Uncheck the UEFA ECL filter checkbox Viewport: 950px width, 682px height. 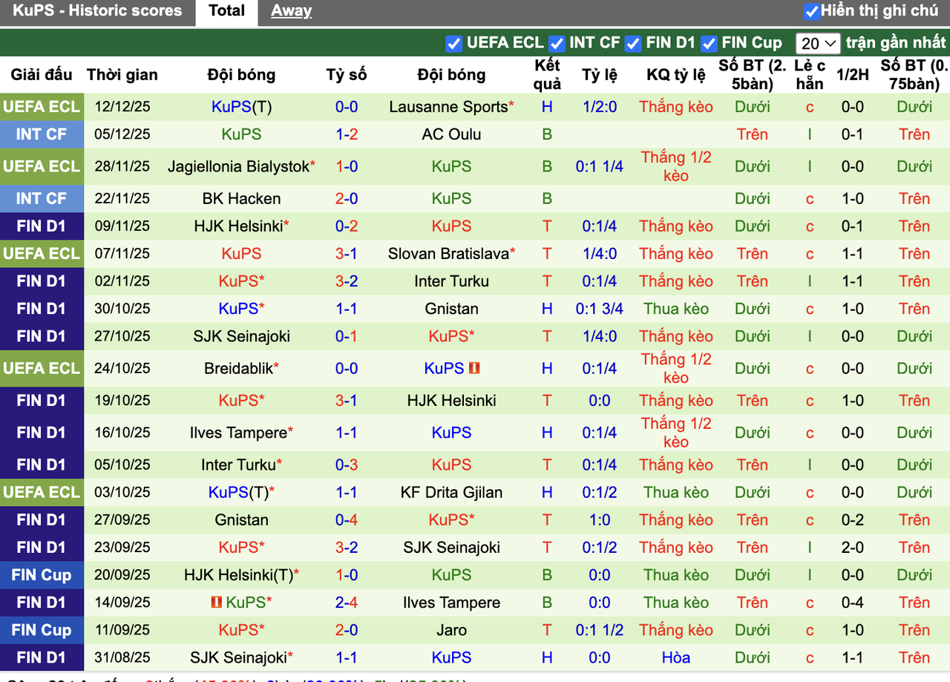click(x=453, y=44)
